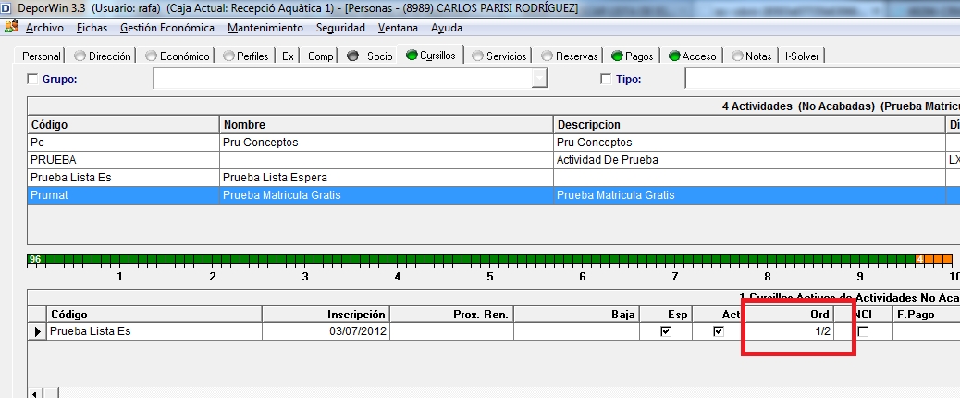Click orange occupancy segment labeled 4
Image resolution: width=960 pixels, height=398 pixels.
[934, 259]
